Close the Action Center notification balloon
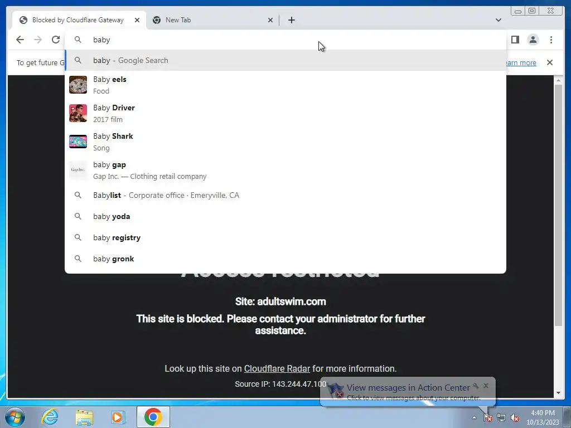Screen dimensions: 571x428 pyautogui.click(x=486, y=386)
